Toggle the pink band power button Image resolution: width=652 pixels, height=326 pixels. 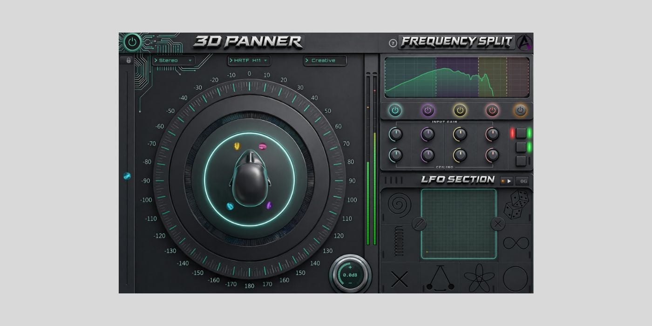point(492,110)
